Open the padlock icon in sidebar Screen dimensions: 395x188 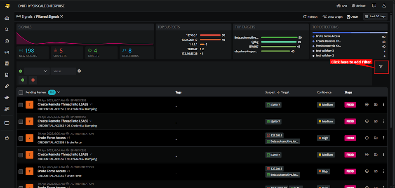coord(7,138)
